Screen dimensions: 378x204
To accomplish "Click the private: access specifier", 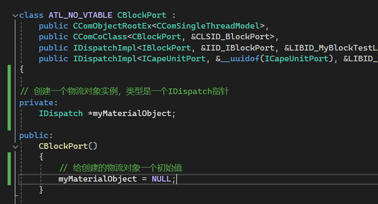I will pos(38,103).
